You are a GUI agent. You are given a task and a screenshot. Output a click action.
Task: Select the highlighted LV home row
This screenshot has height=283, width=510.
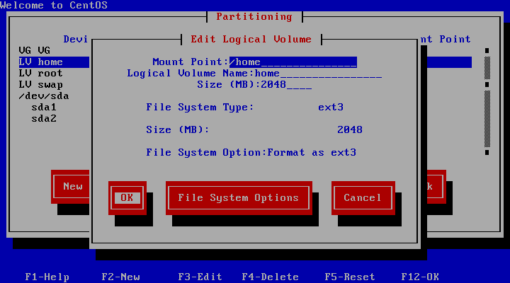(x=41, y=62)
